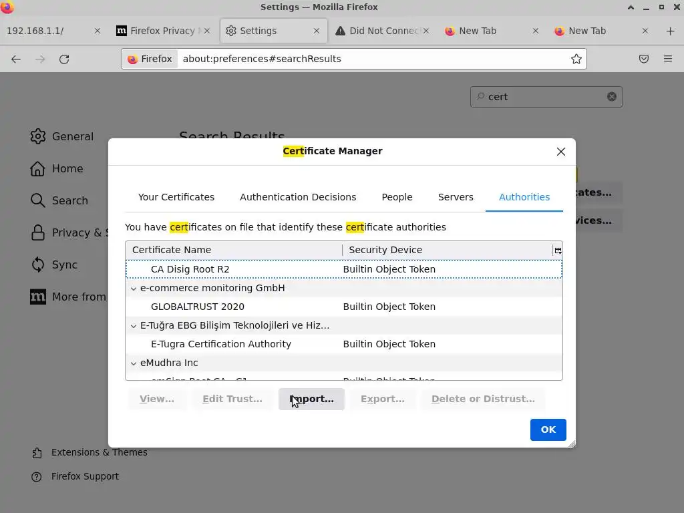Close the Firefox Privacy tab

207,31
